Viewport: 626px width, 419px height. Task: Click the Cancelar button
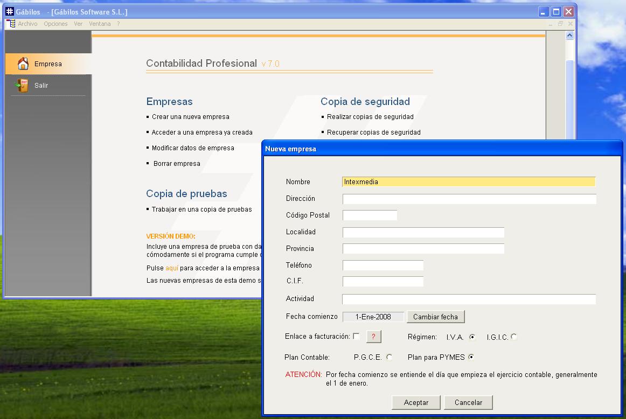click(468, 403)
